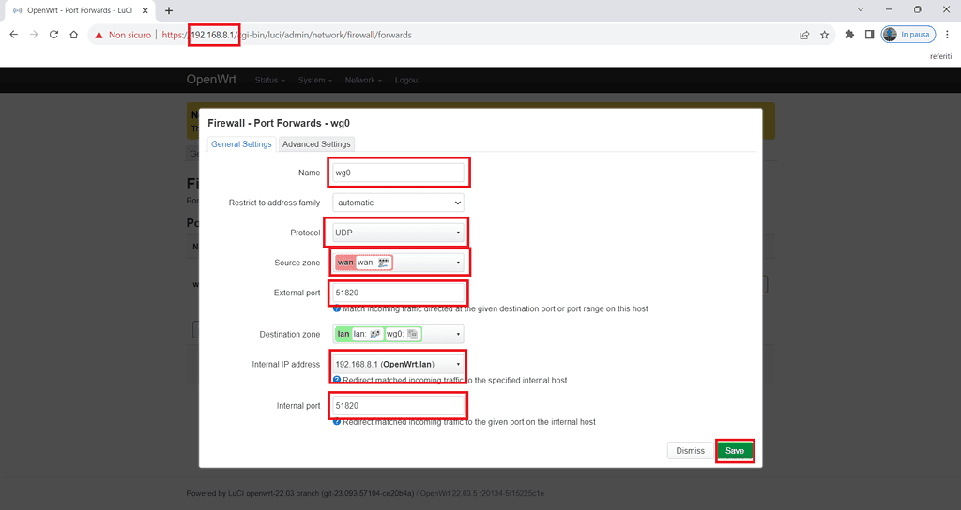
Task: Expand Internal IP address dropdown
Action: pos(399,364)
